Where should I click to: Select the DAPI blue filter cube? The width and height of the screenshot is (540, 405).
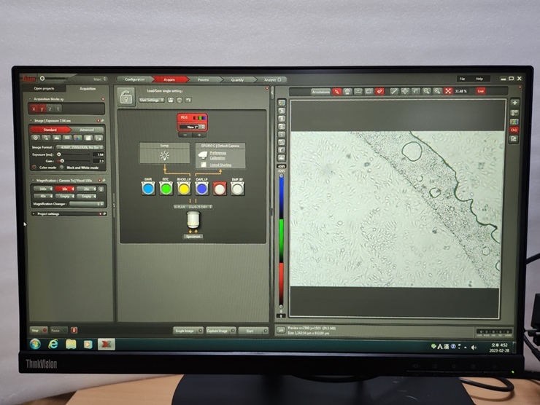(x=148, y=189)
